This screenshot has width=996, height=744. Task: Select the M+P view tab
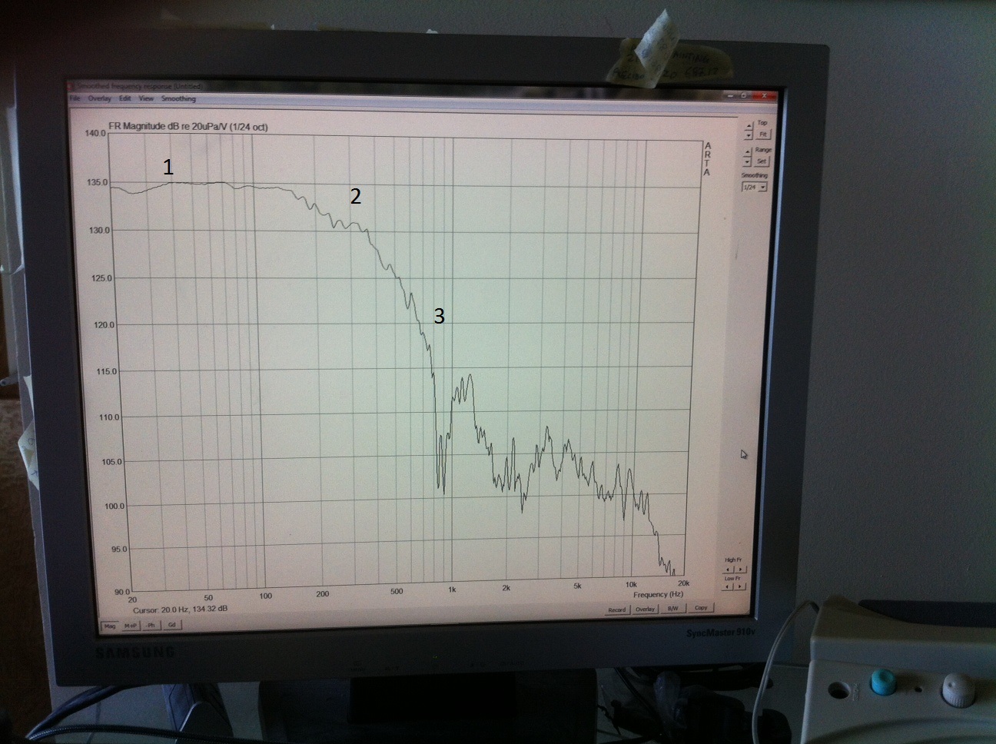(x=131, y=626)
